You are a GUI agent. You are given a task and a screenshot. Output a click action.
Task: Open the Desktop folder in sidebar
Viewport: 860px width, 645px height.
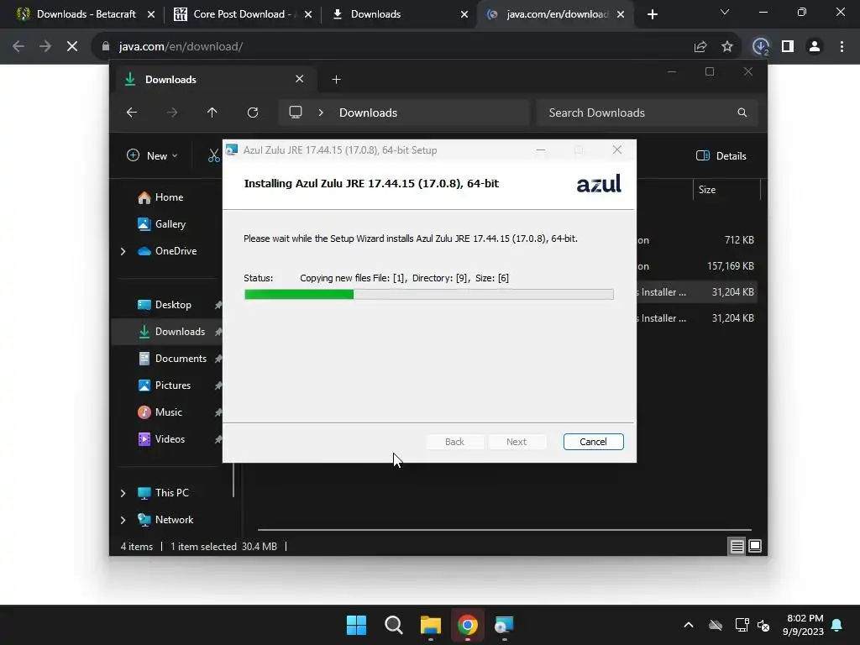point(165,304)
